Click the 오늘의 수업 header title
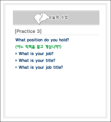The width and height of the screenshot is (111, 122). [58, 17]
